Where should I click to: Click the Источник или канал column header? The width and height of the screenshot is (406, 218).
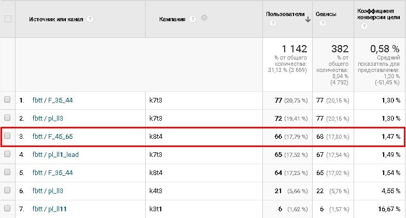[x=57, y=19]
